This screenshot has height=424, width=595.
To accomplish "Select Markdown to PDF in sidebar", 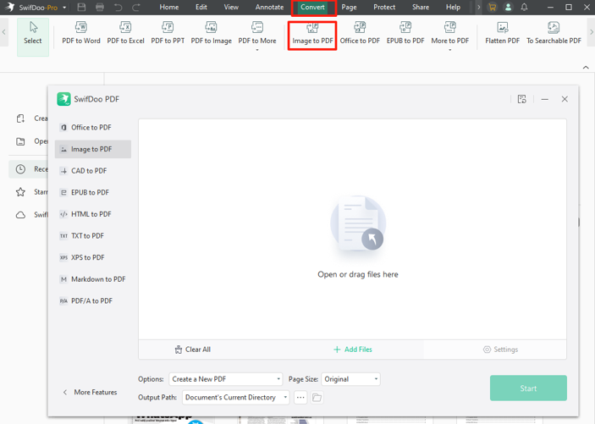I will [93, 279].
